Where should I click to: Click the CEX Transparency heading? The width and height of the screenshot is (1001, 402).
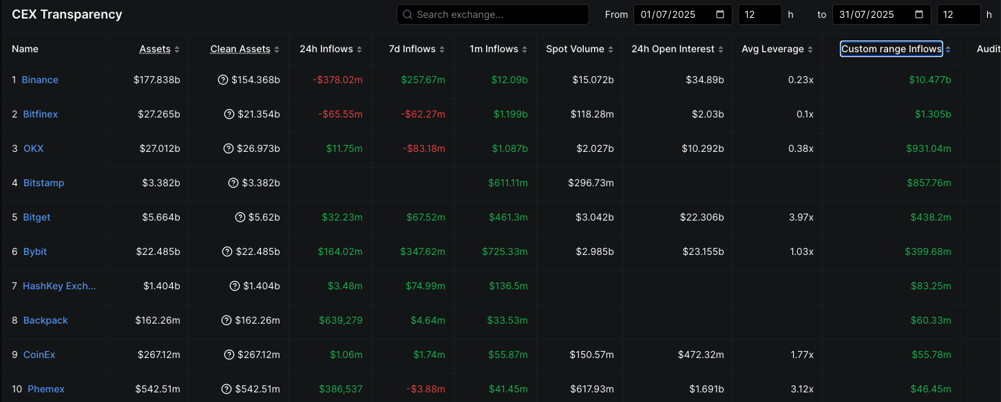pyautogui.click(x=67, y=14)
